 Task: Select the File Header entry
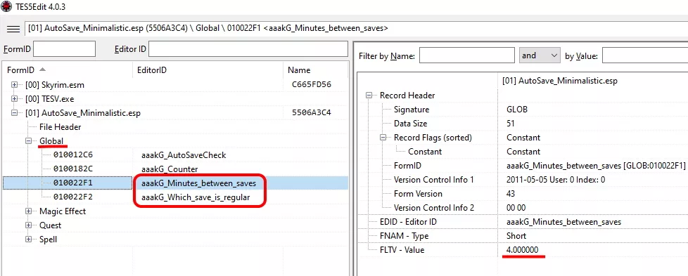pyautogui.click(x=60, y=126)
